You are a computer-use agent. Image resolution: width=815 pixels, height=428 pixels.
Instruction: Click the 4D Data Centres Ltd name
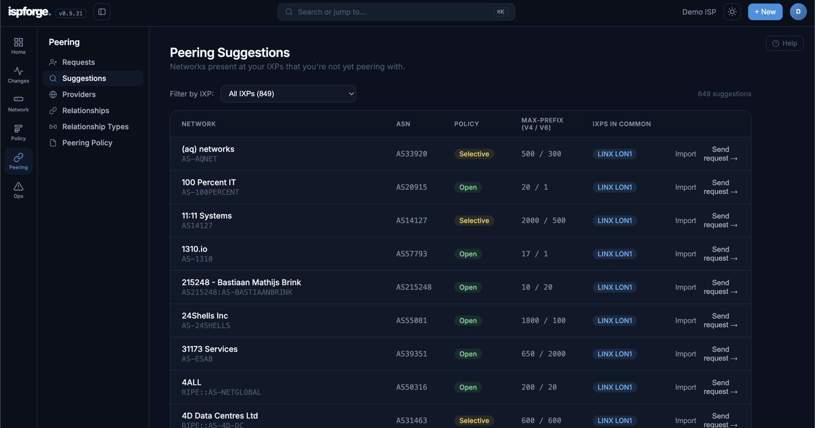tap(220, 416)
